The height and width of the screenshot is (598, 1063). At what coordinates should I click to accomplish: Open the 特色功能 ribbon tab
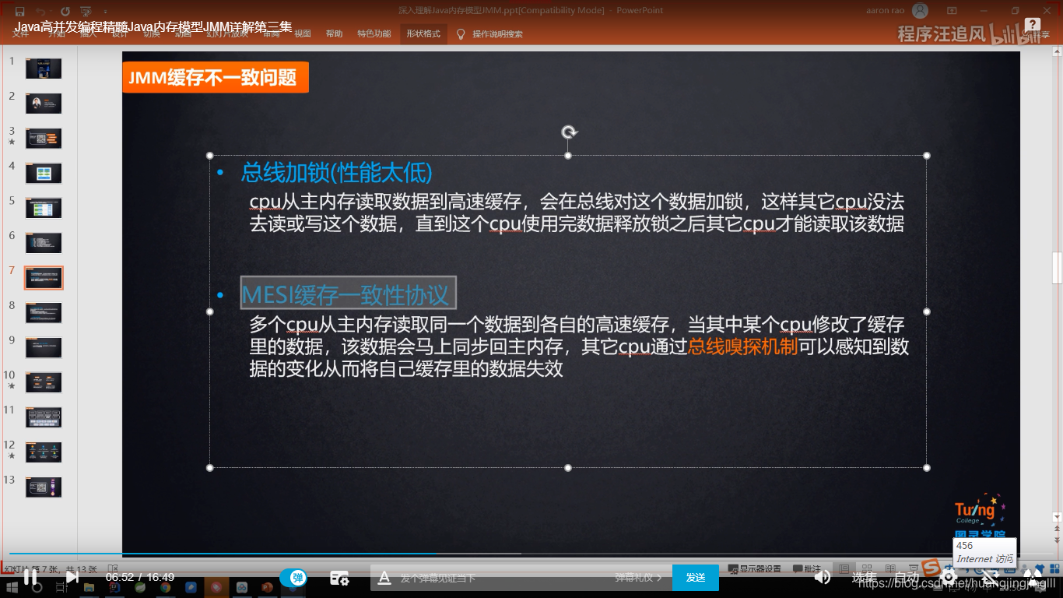(374, 33)
